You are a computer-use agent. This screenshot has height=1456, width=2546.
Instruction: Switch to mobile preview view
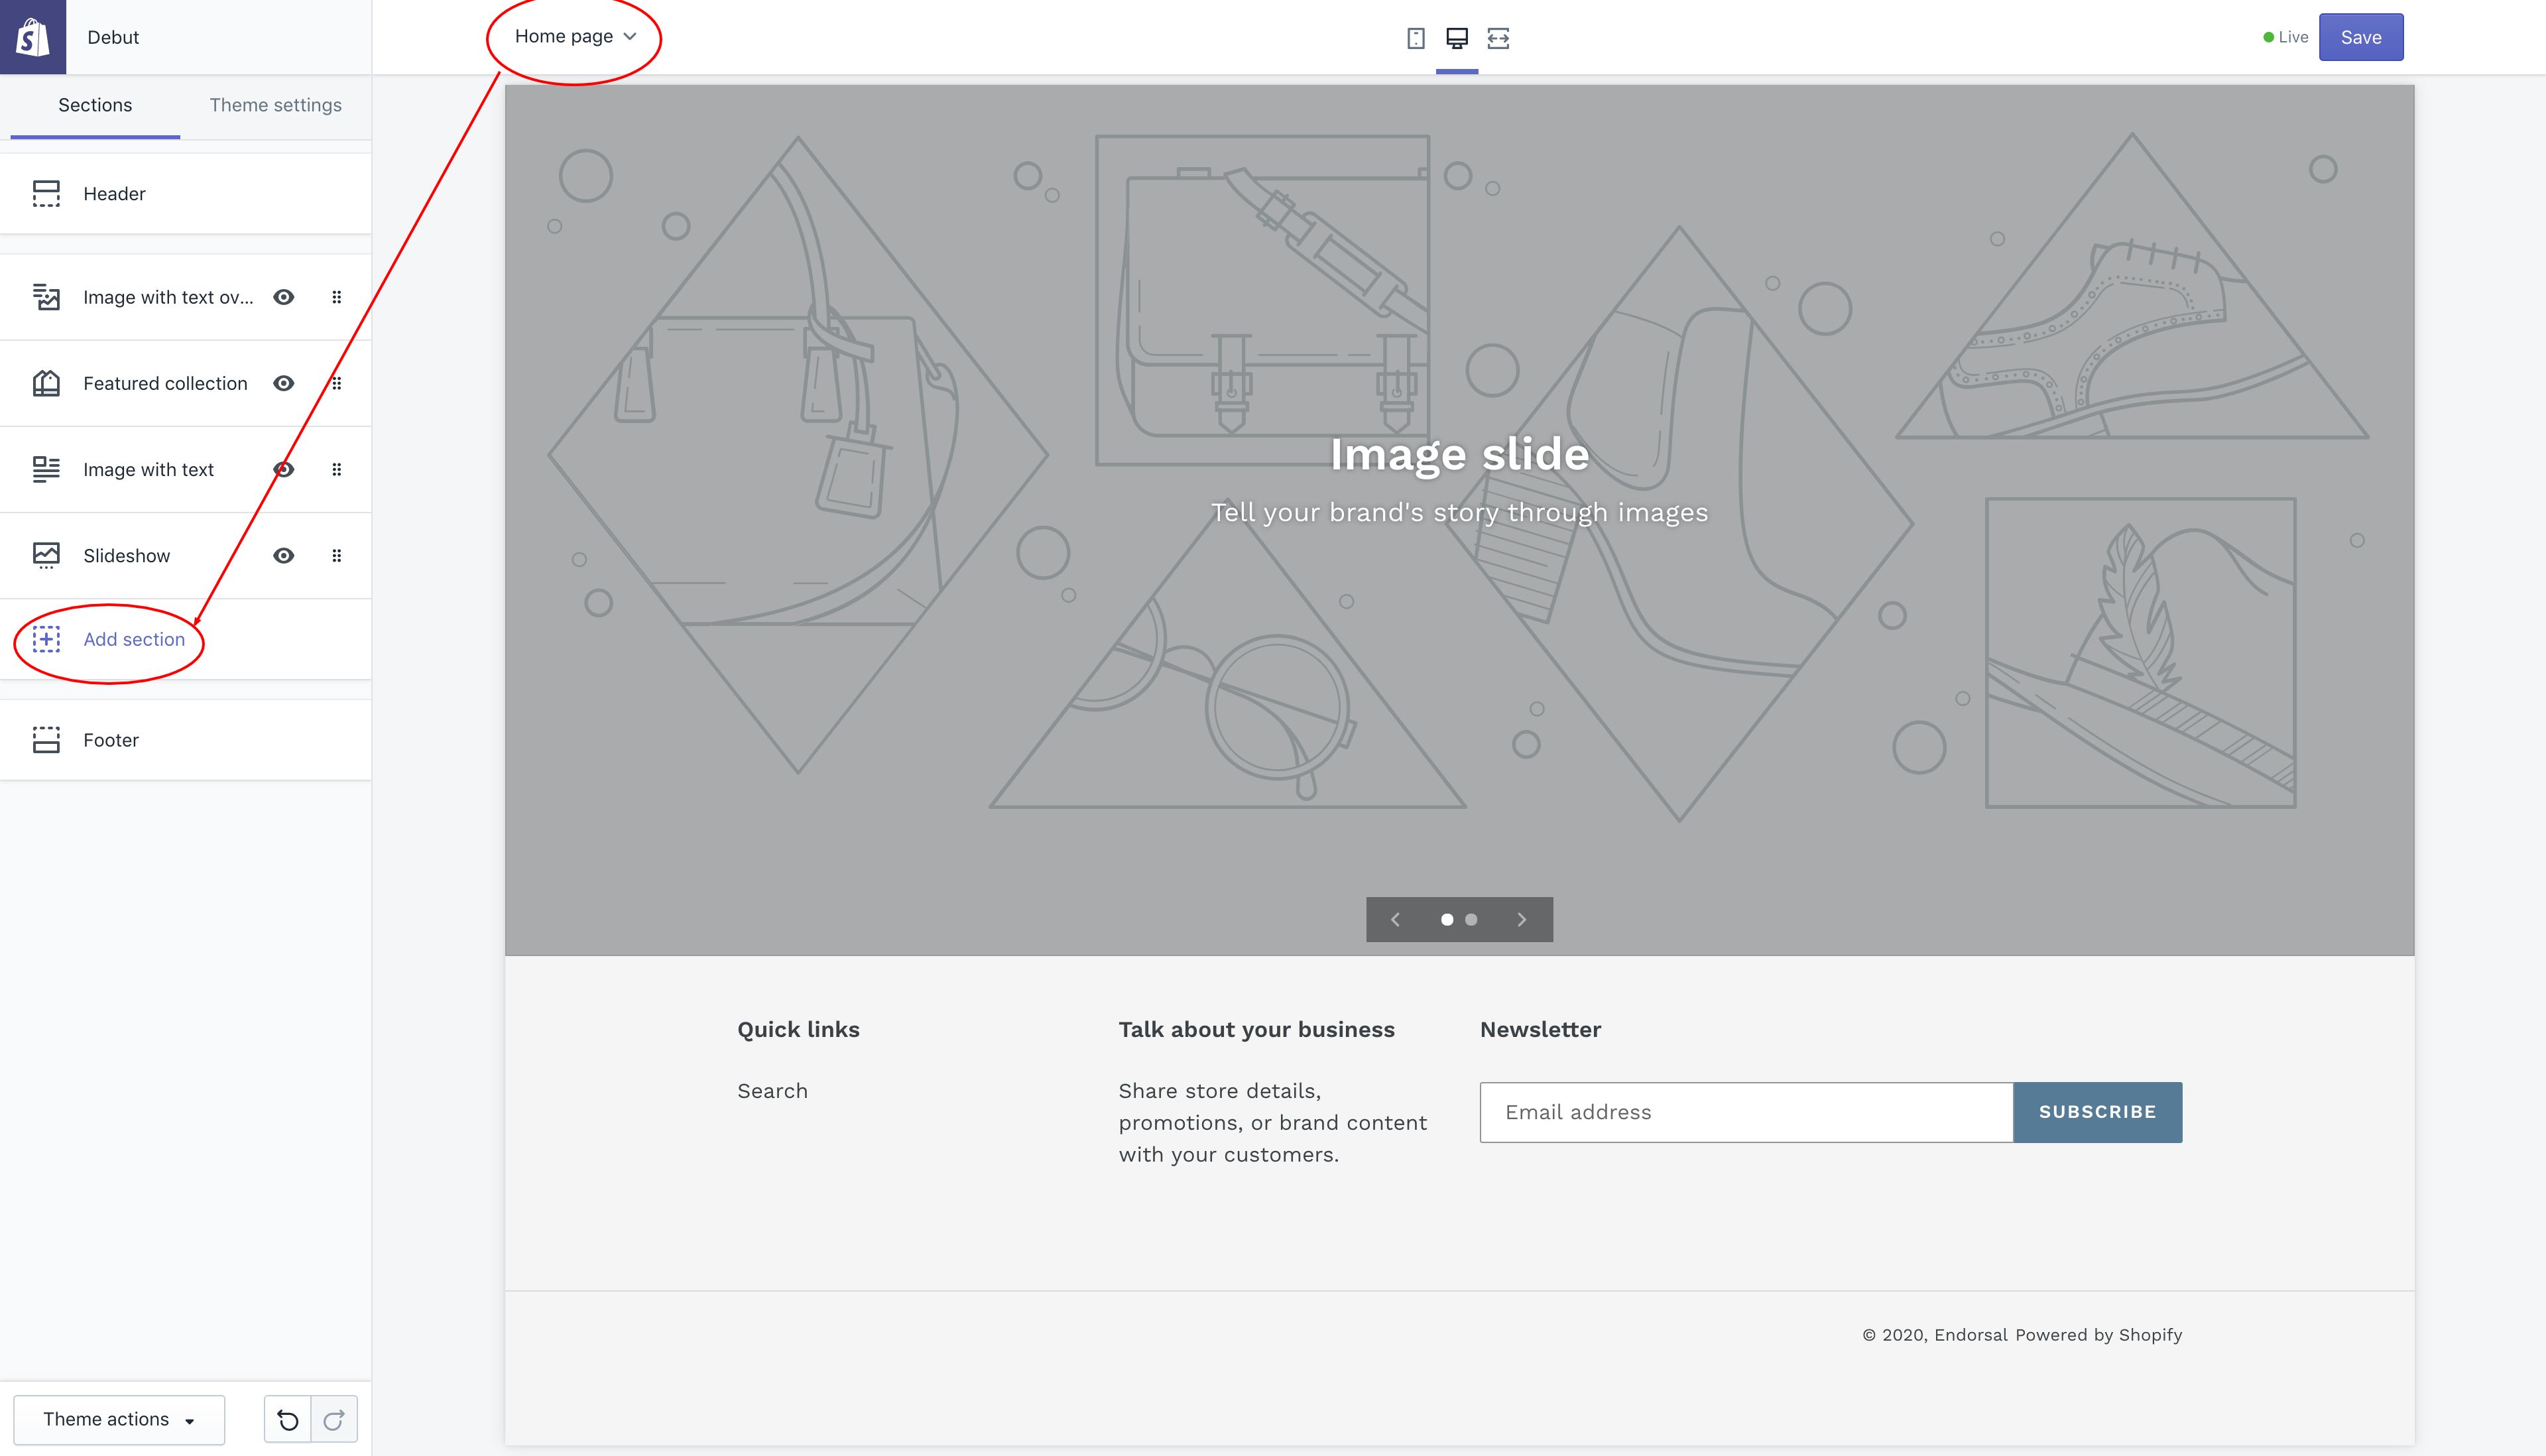coord(1416,37)
